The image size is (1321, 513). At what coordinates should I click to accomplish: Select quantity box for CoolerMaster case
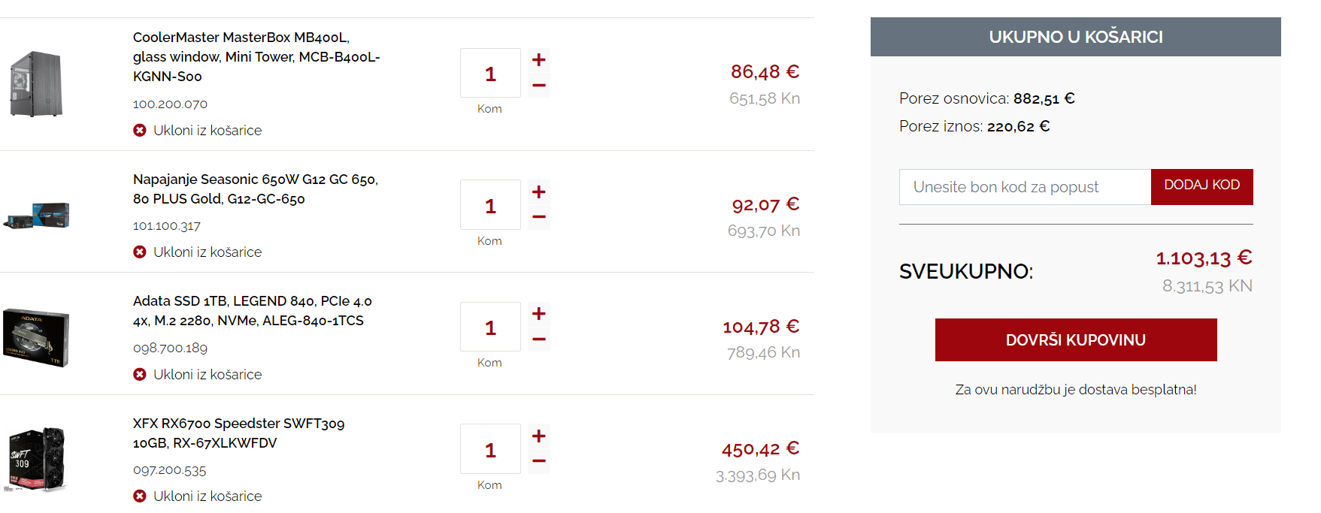tap(490, 74)
